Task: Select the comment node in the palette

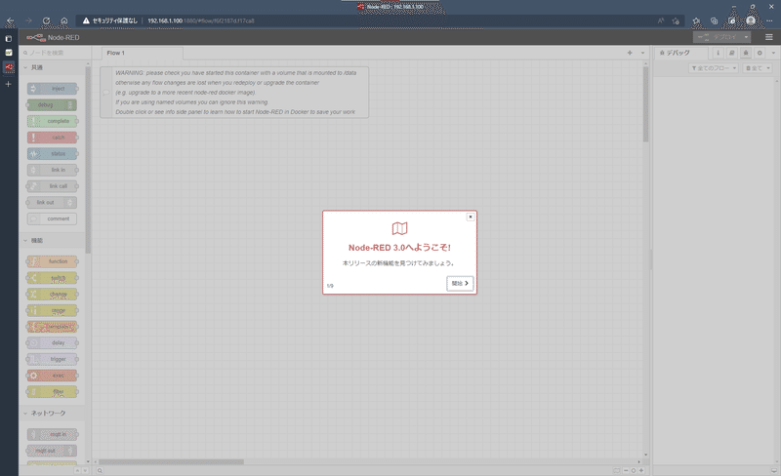Action: coord(53,218)
